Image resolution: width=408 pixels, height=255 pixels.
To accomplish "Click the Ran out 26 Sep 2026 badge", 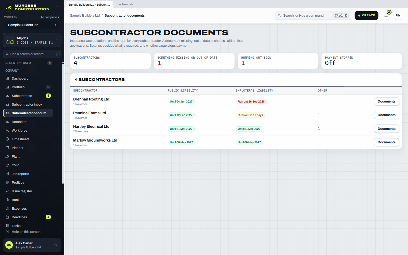I will tap(251, 101).
